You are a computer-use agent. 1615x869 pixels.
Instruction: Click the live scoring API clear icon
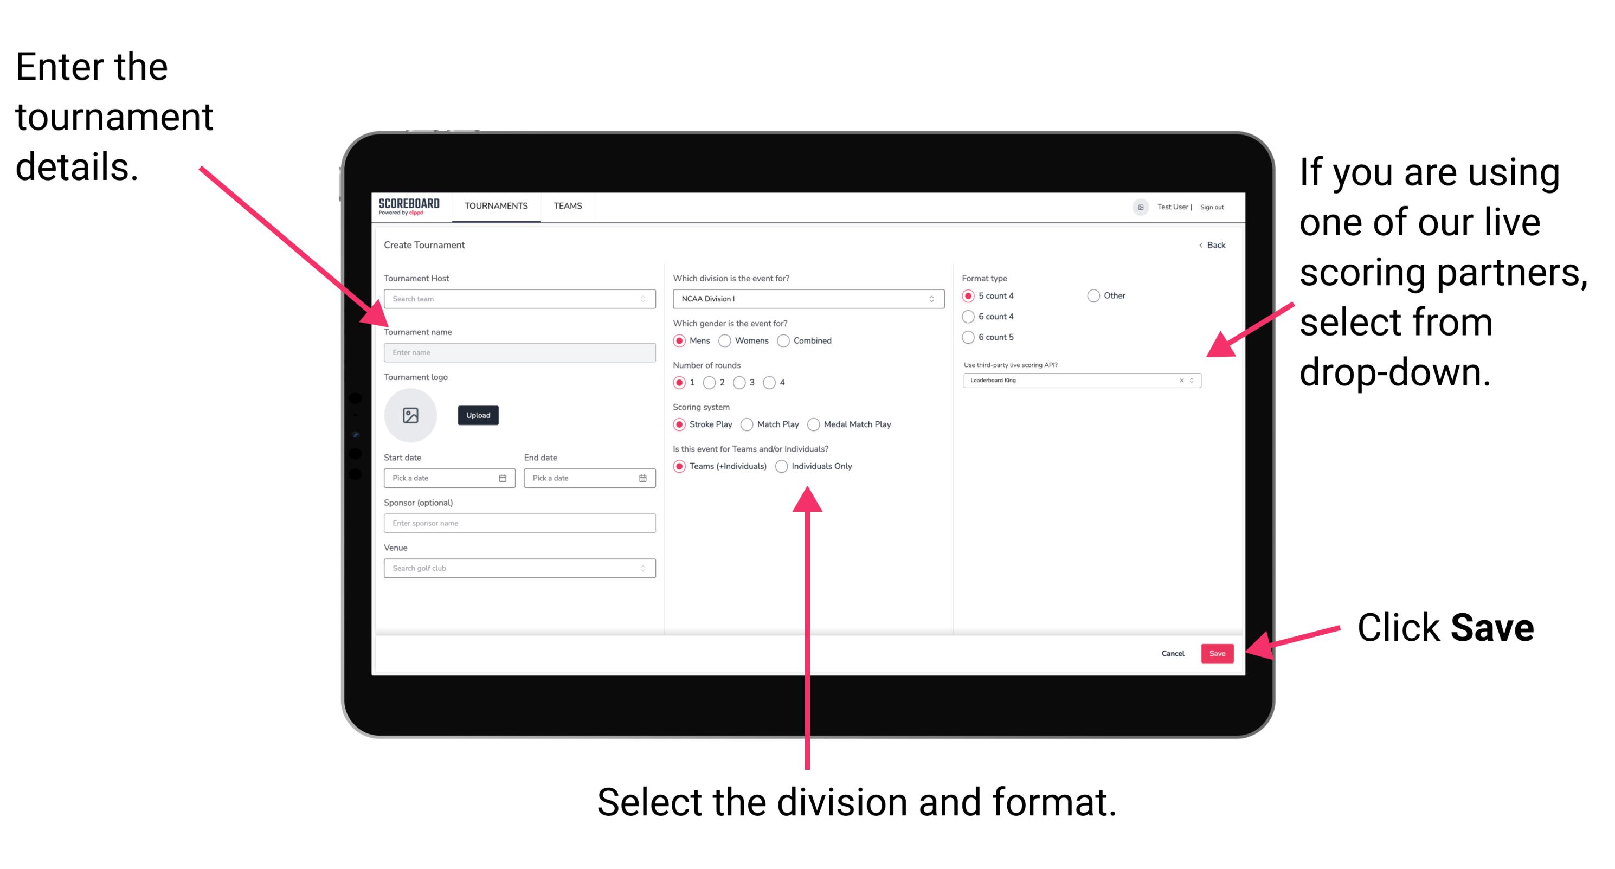pyautogui.click(x=1179, y=382)
